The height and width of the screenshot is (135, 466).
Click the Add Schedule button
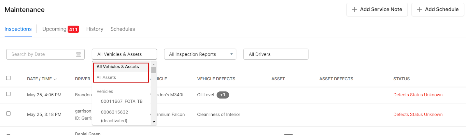pyautogui.click(x=437, y=10)
